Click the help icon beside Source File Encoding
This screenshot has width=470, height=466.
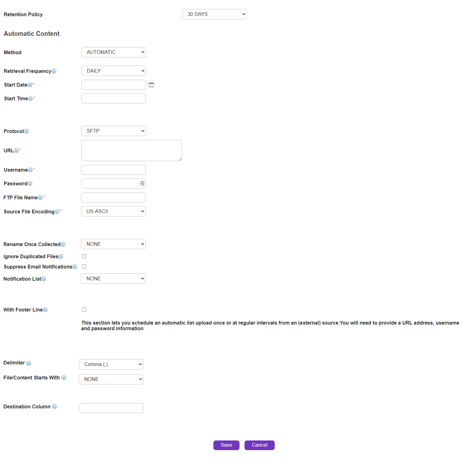click(x=57, y=212)
